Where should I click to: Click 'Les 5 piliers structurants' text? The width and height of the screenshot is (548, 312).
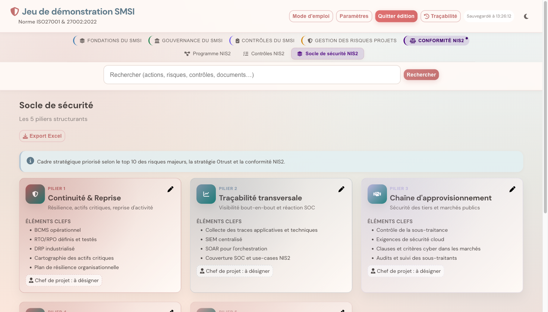(x=53, y=119)
